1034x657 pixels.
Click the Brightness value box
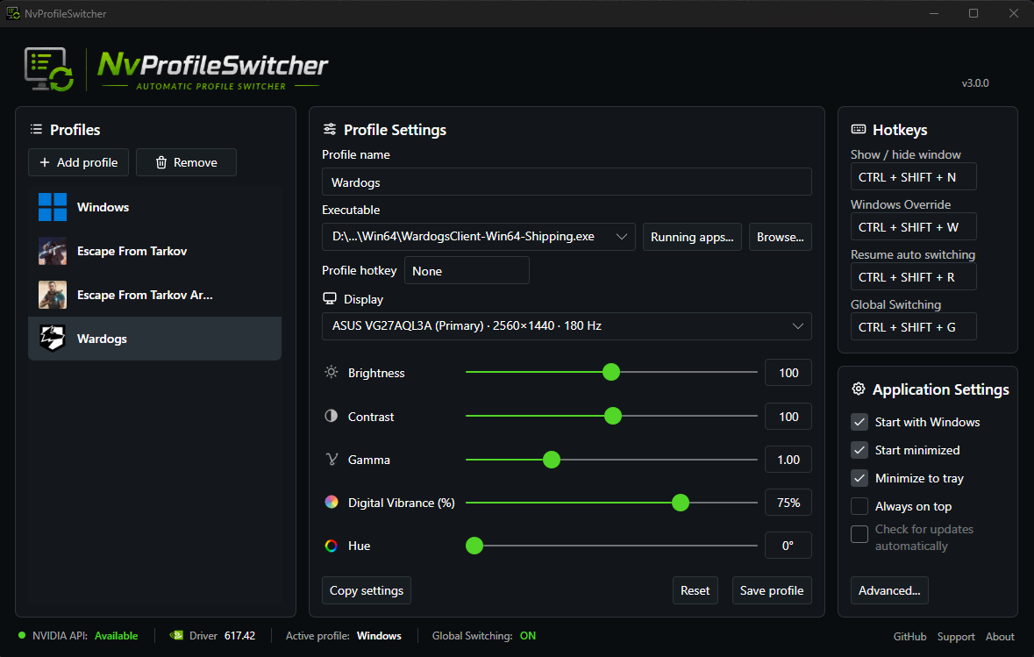click(x=788, y=373)
